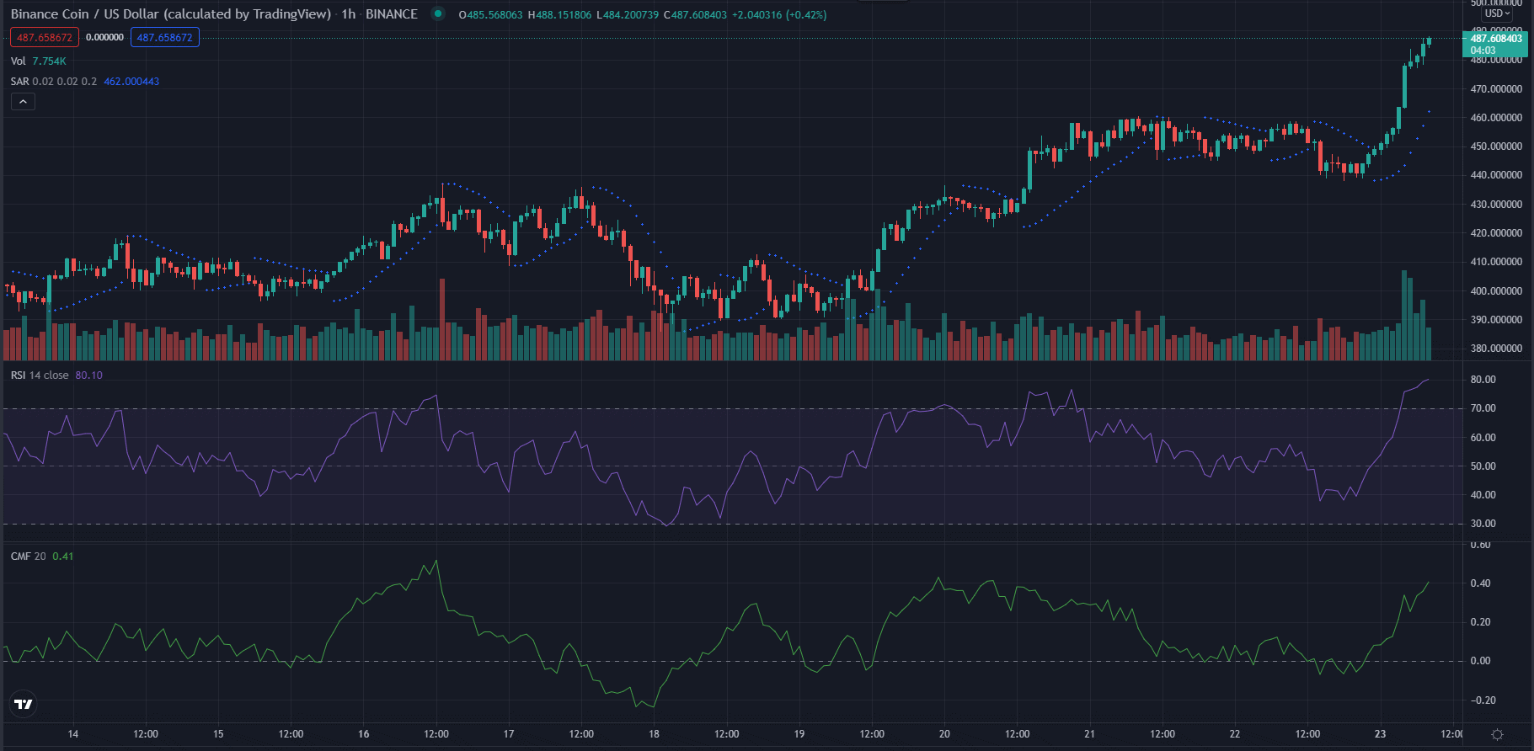Click the close price C487.608403 value
This screenshot has height=751, width=1534.
696,15
